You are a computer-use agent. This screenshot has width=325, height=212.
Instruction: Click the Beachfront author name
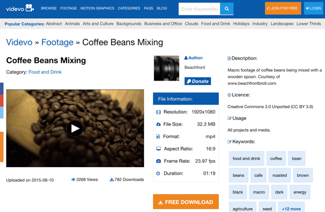194,68
